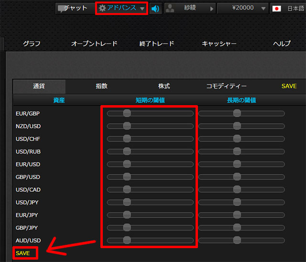Select the EUR/USD asset label
306x262 pixels.
coord(28,164)
